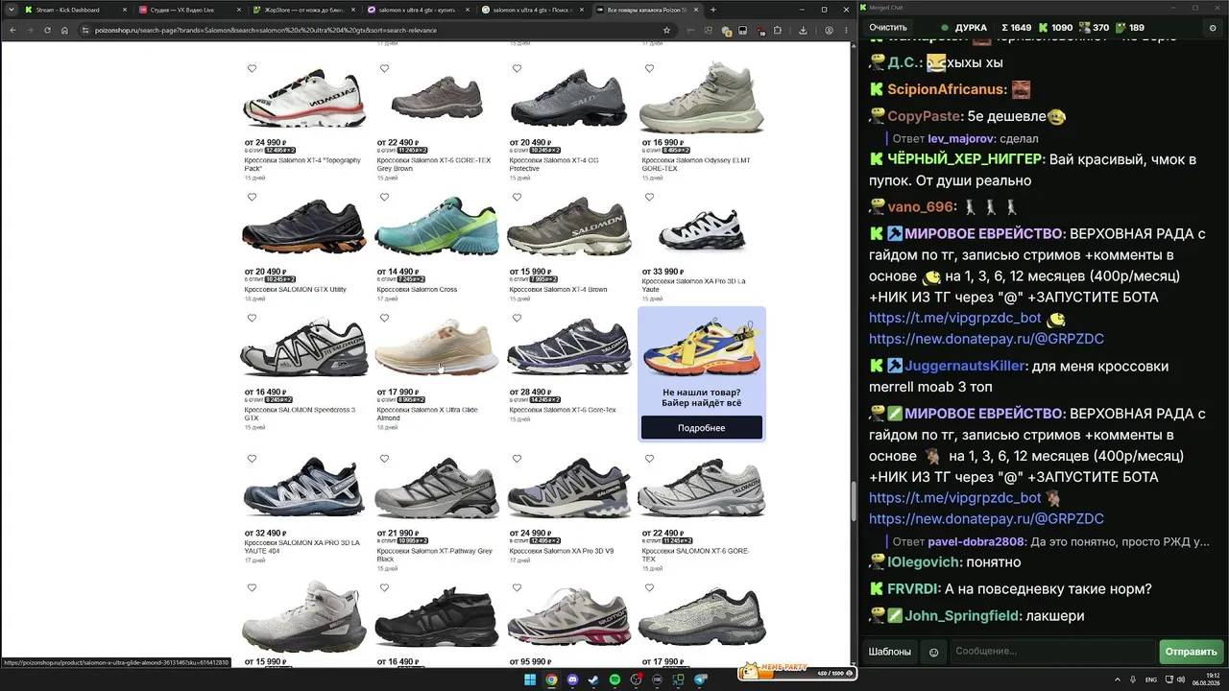This screenshot has width=1229, height=691.
Task: Select the Poizon catalog browser tab
Action: (646, 10)
